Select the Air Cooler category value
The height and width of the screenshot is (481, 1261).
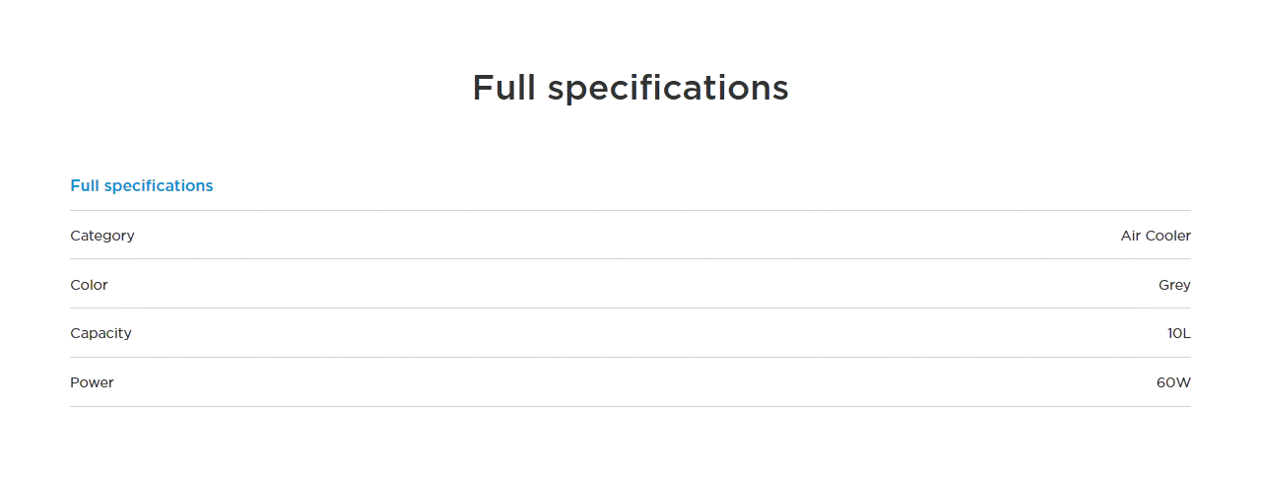pos(1155,236)
